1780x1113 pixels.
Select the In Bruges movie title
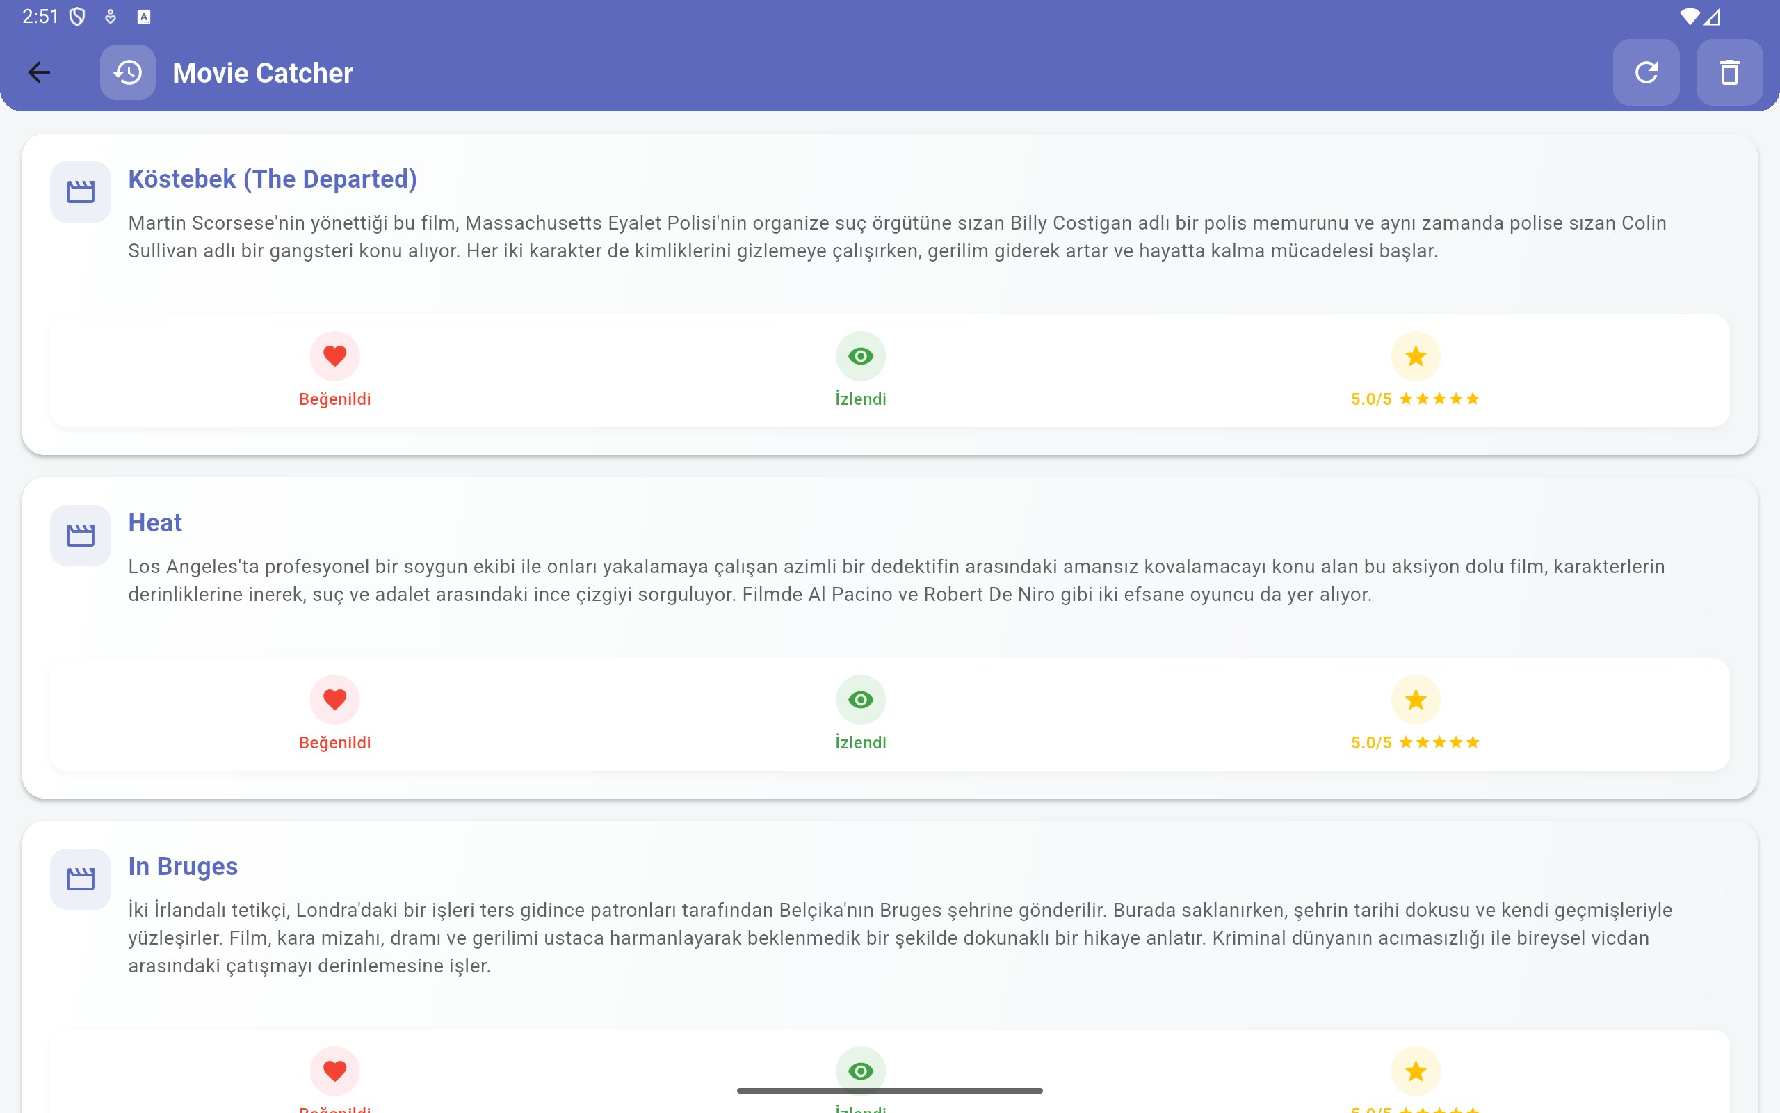pyautogui.click(x=182, y=867)
